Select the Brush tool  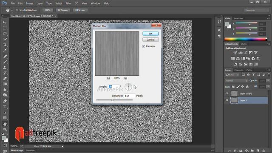5,62
